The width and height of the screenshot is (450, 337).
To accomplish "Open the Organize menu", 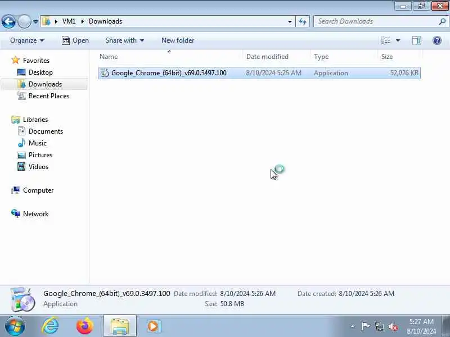I will click(x=27, y=40).
